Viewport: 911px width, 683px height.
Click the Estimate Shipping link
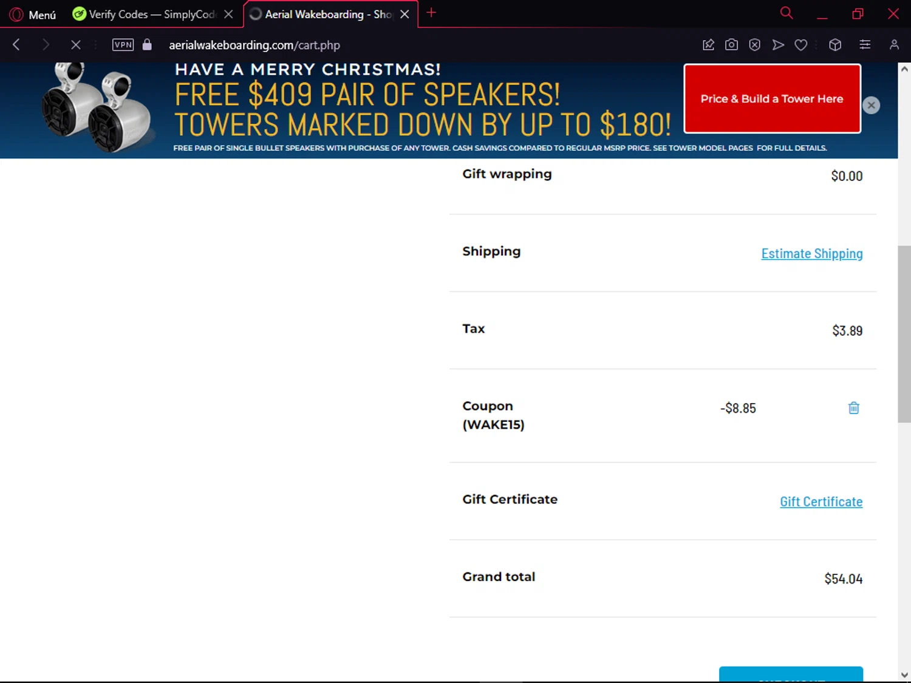tap(812, 254)
